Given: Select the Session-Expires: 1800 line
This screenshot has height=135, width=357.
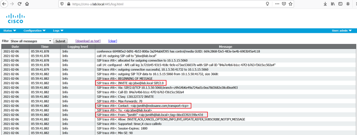Looking at the screenshot, I should pos(122,129).
